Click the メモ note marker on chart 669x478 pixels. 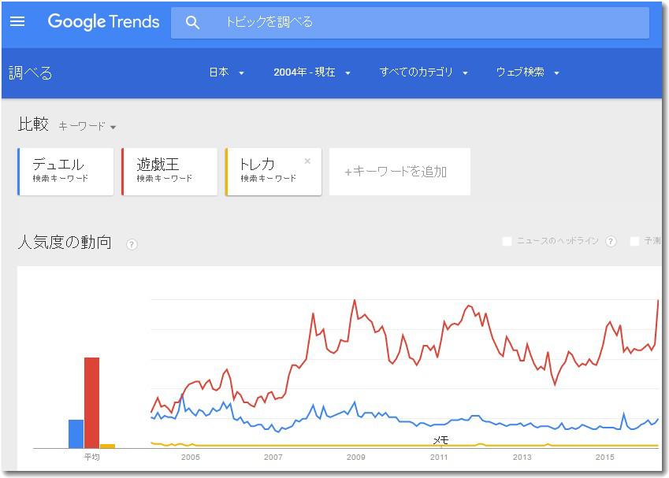(440, 439)
